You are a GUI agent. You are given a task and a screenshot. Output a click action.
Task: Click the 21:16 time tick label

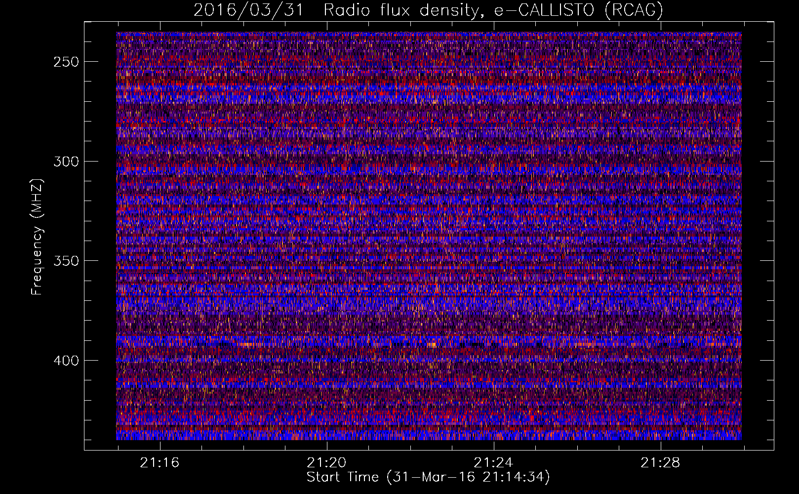tap(160, 462)
